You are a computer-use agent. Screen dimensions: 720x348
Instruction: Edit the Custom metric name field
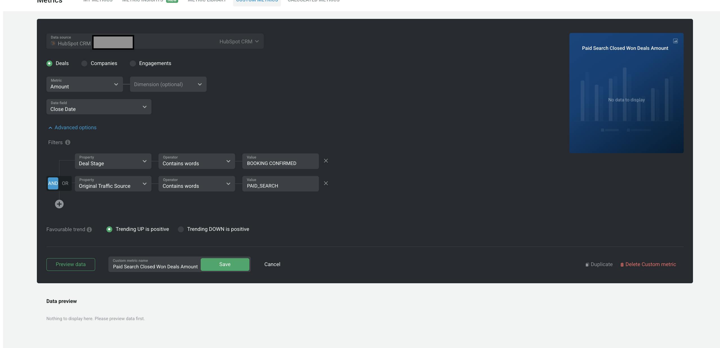tap(155, 264)
